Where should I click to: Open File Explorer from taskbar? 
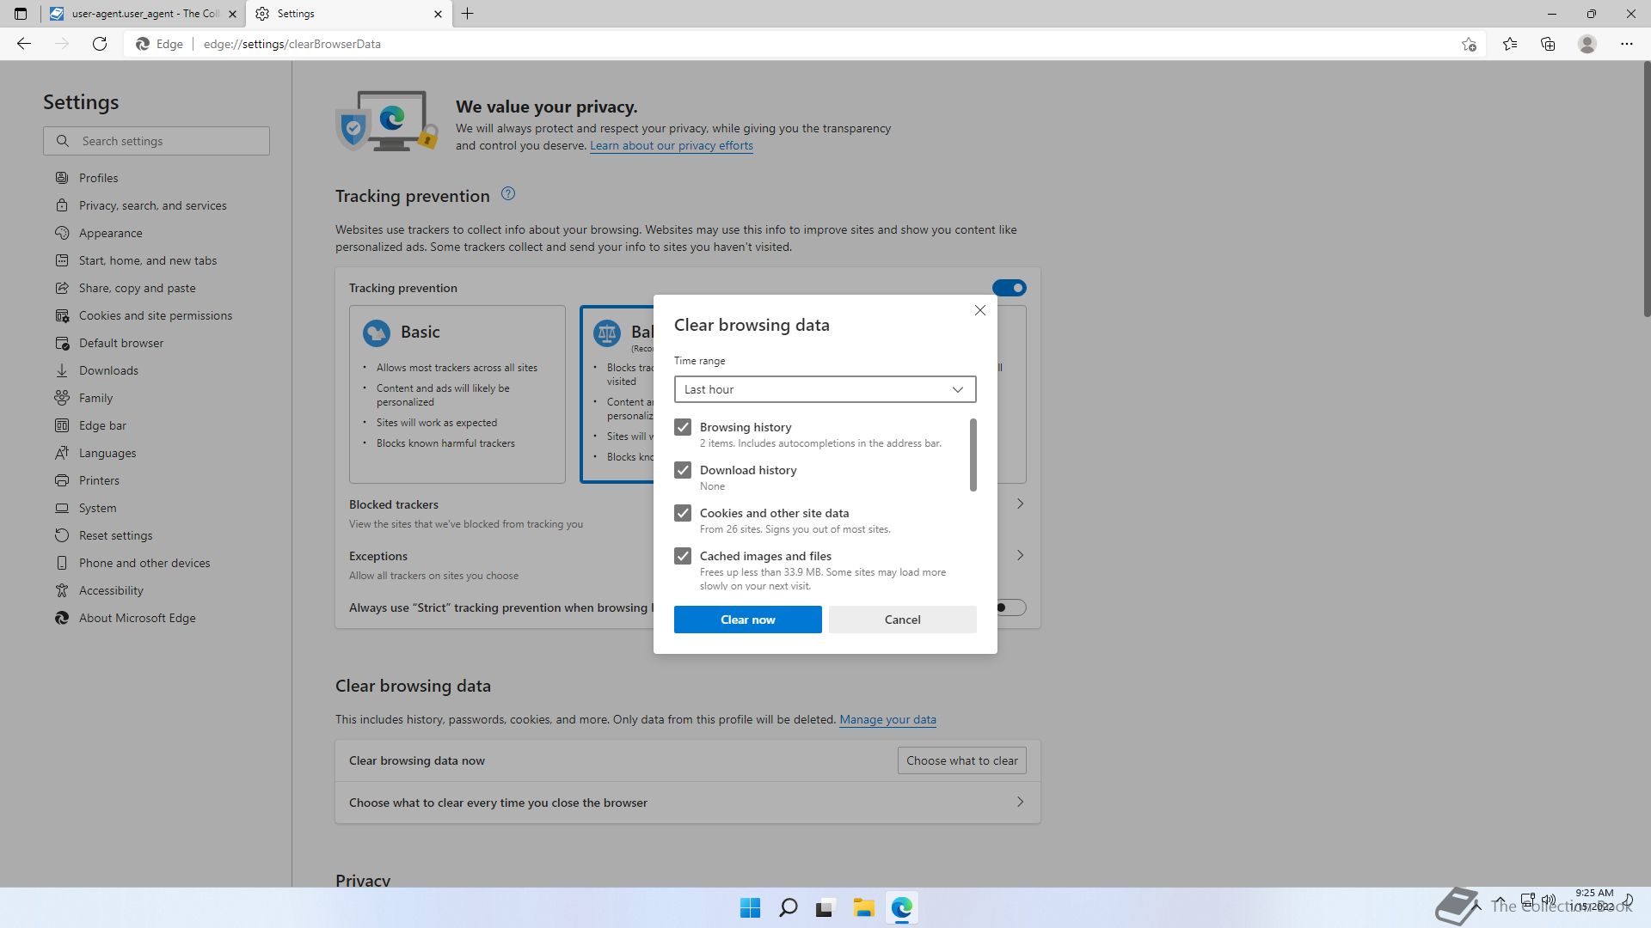tap(863, 907)
